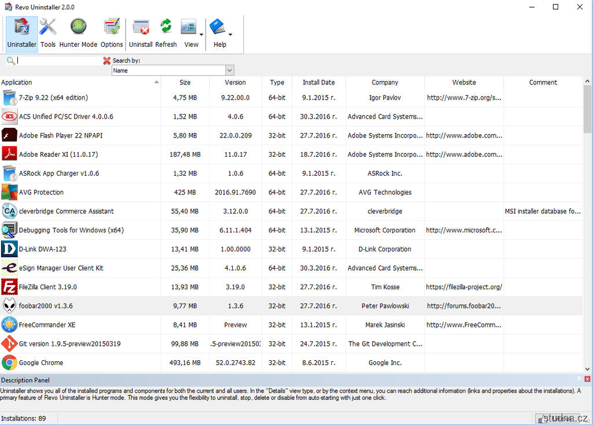593x425 pixels.
Task: Click the scroll down arrow of list
Action: click(x=587, y=369)
